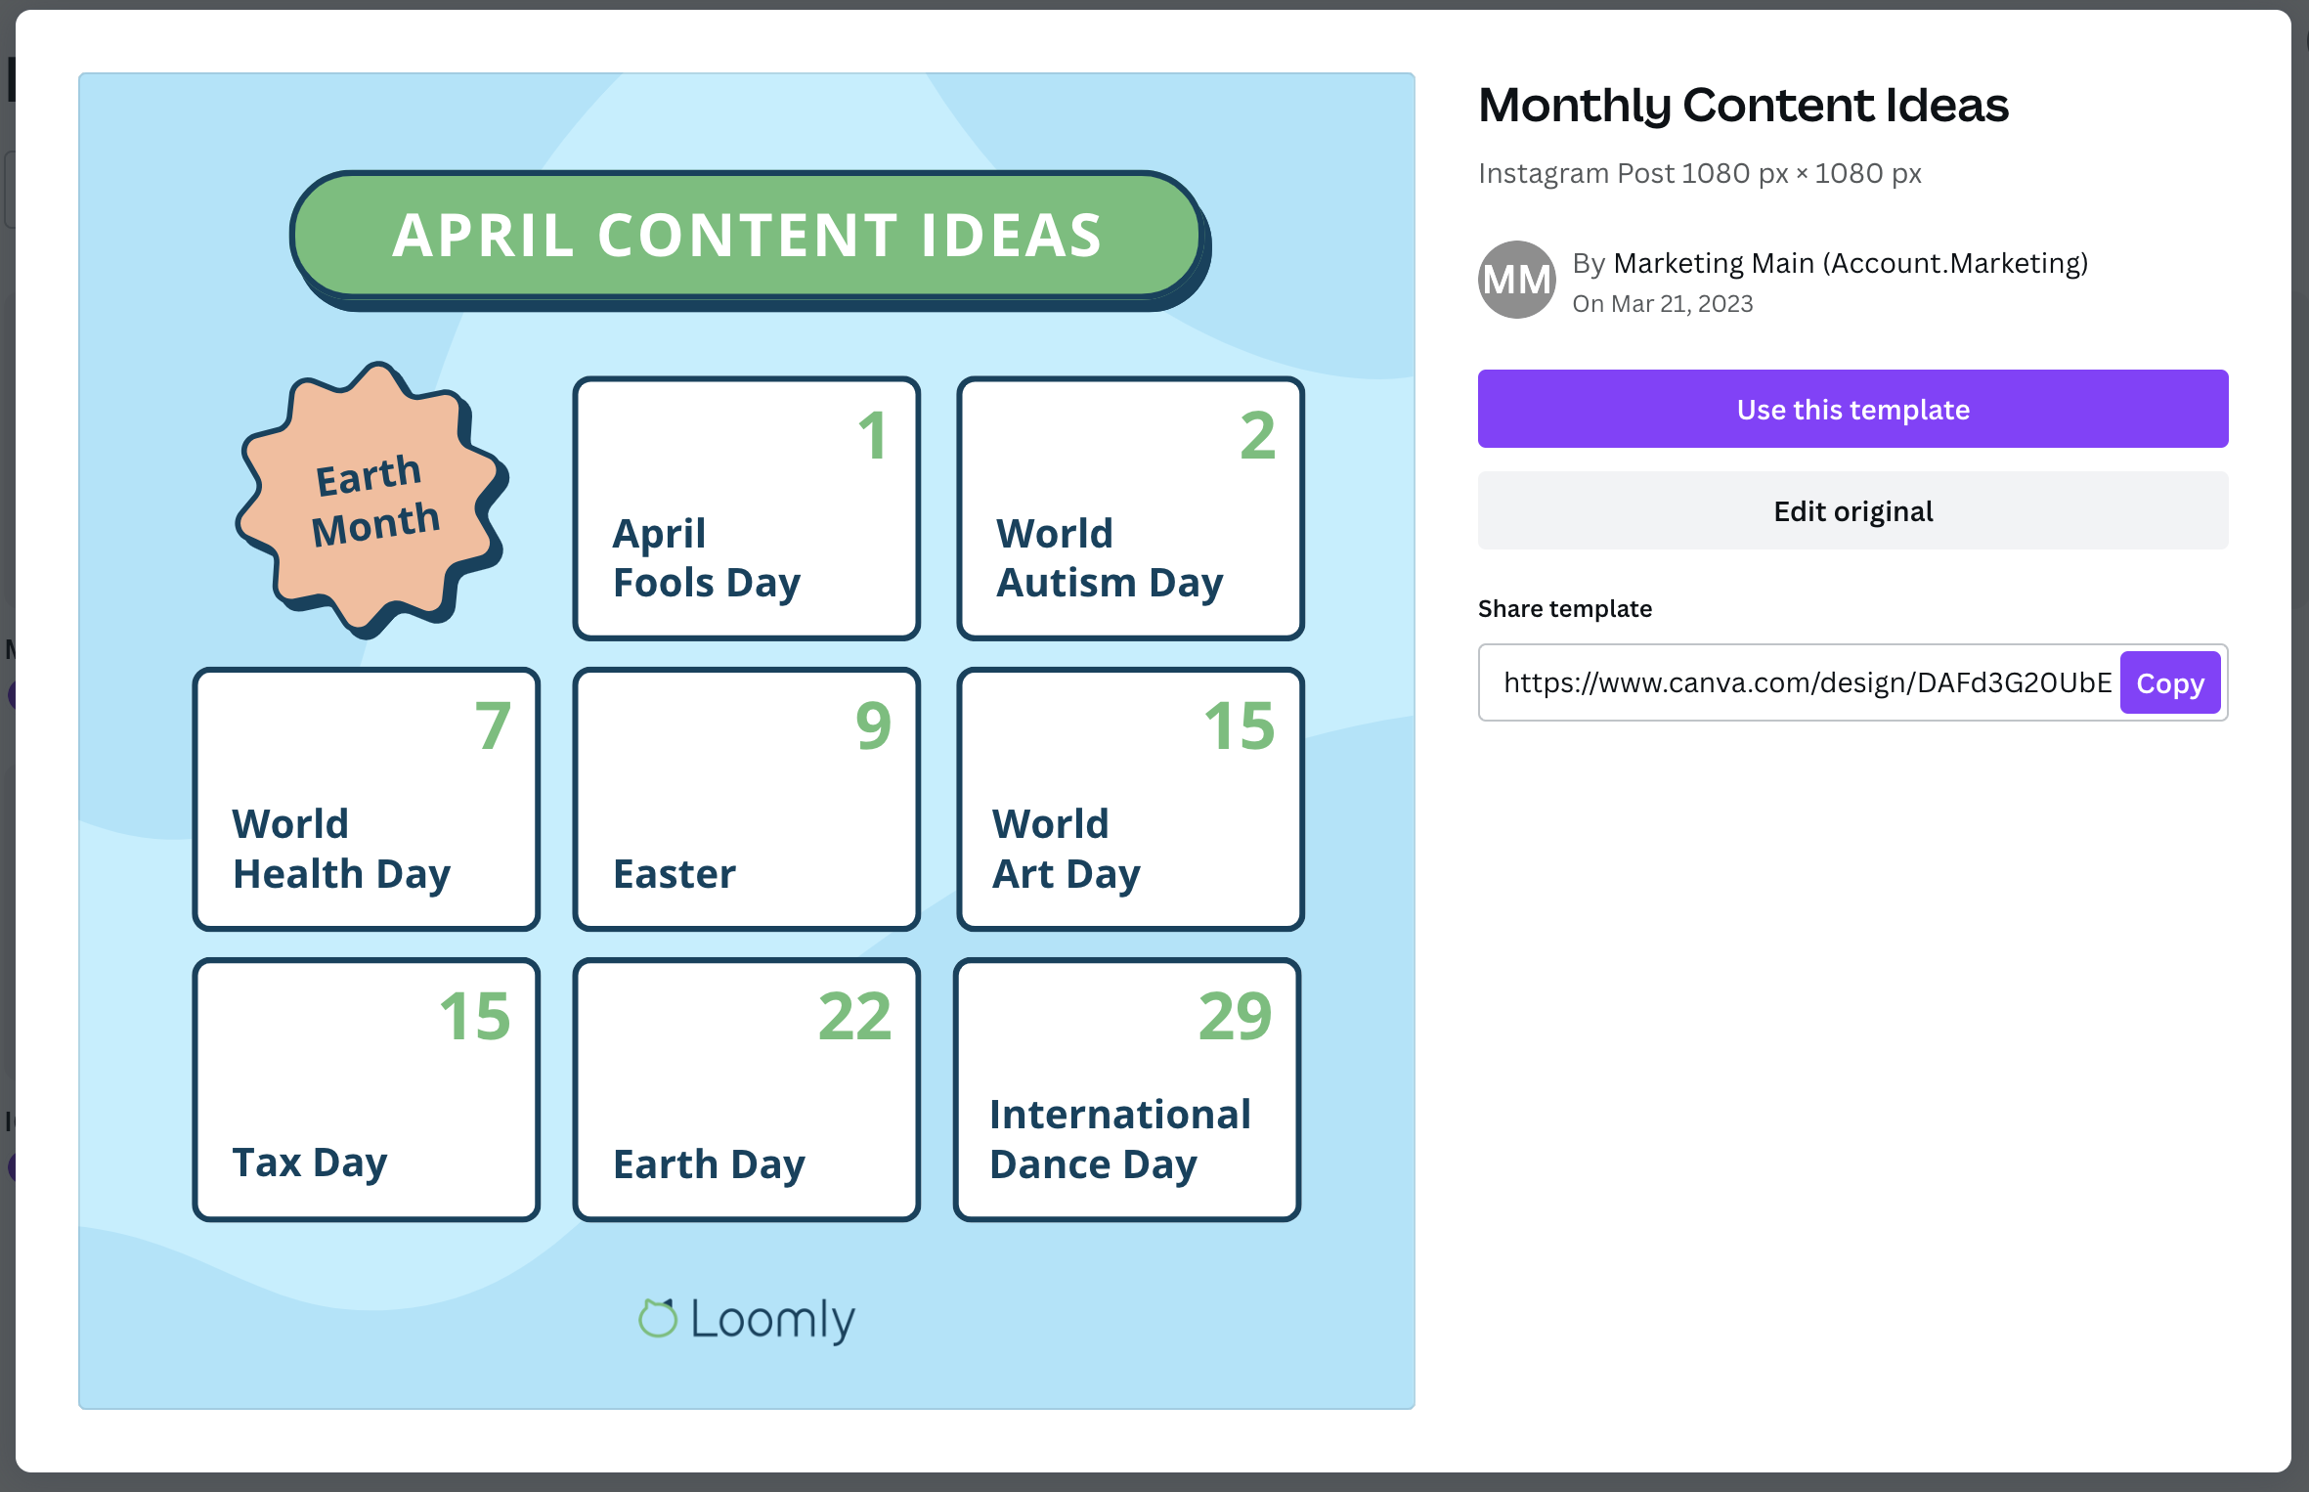Click Edit original
The height and width of the screenshot is (1492, 2309).
coord(1852,510)
